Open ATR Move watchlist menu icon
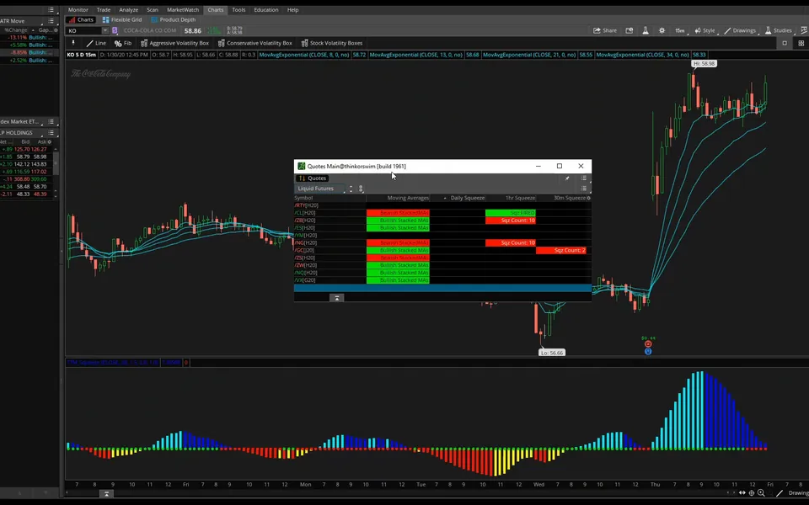Viewport: 809px width, 505px height. pyautogui.click(x=51, y=21)
